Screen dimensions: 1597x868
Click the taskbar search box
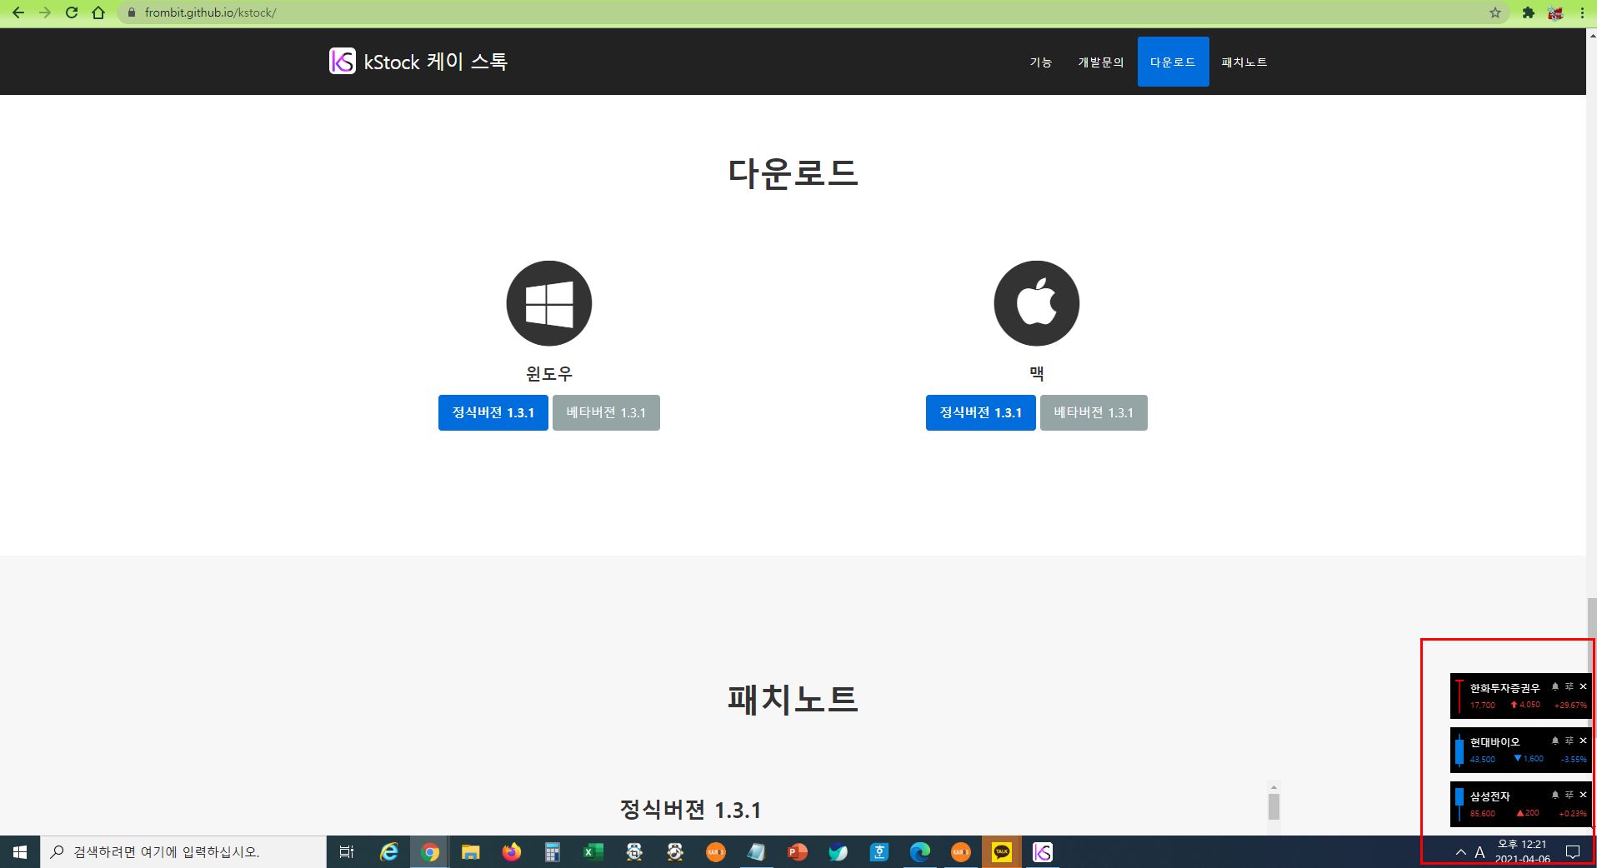(x=183, y=852)
